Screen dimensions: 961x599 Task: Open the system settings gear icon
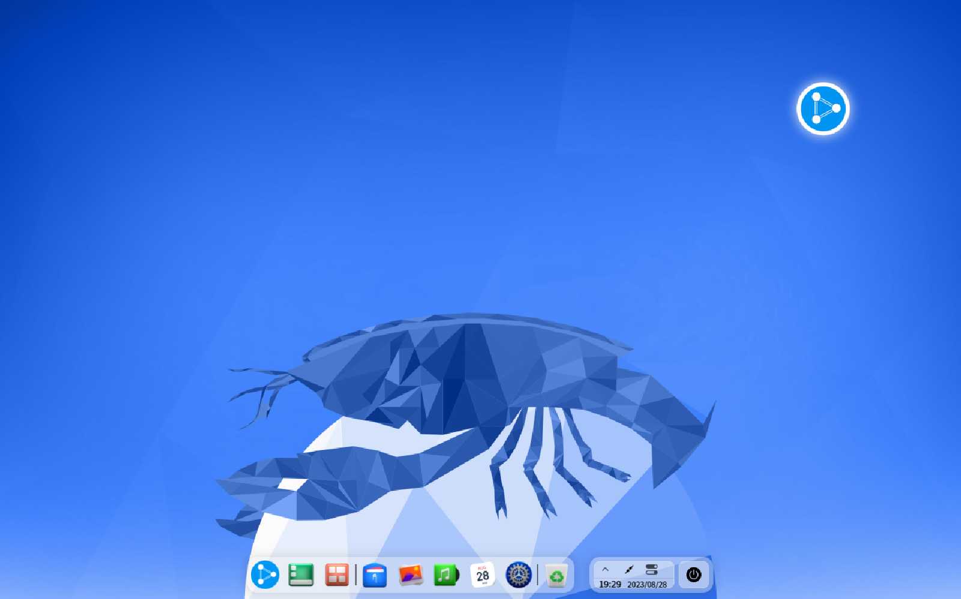tap(518, 575)
